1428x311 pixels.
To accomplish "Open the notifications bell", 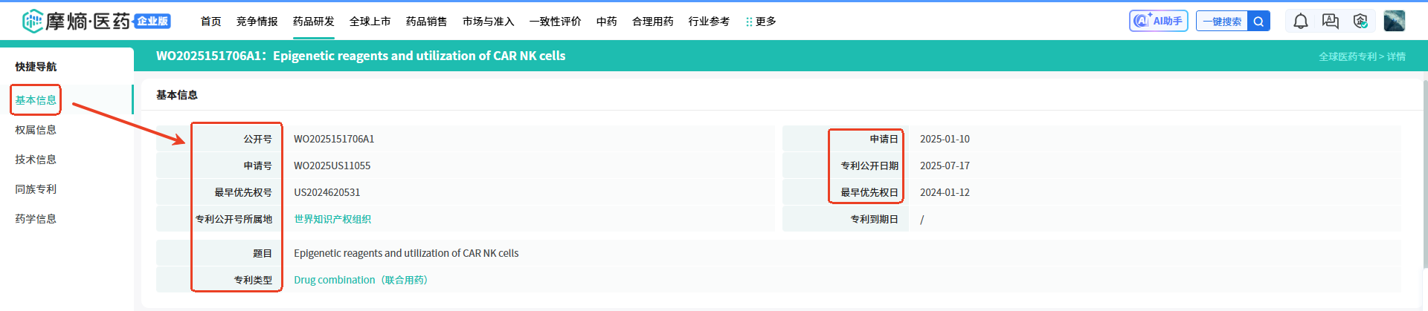I will coord(1300,22).
